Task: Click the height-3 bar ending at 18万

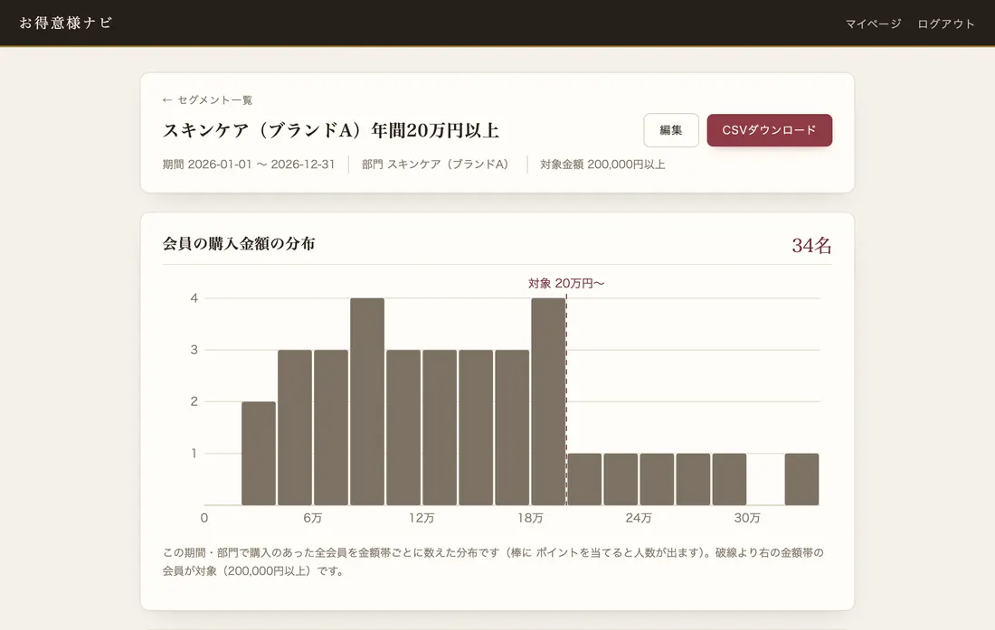Action: 511,428
